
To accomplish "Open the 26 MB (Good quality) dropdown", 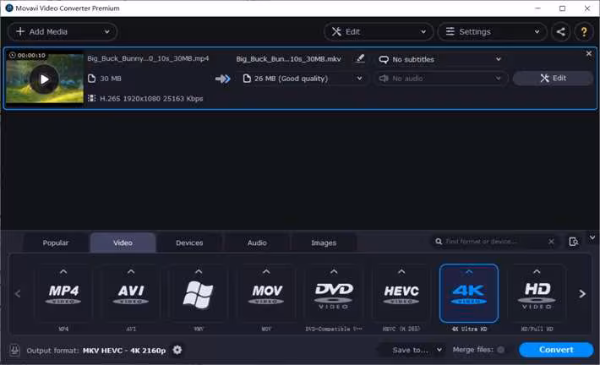I will pos(303,79).
